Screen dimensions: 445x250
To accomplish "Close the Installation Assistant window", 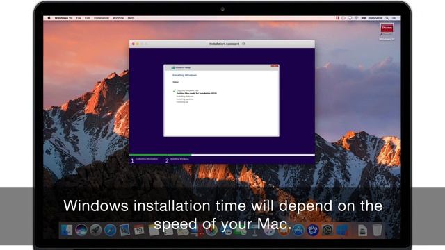I will (x=133, y=44).
